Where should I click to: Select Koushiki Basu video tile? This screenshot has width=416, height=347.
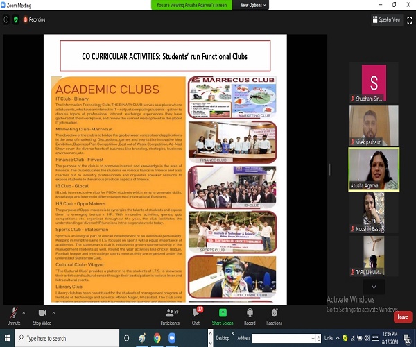pos(374,212)
